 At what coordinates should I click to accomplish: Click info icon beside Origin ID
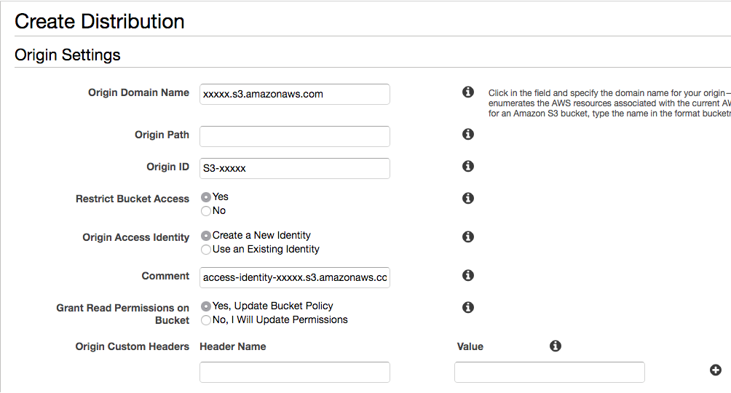pos(468,166)
